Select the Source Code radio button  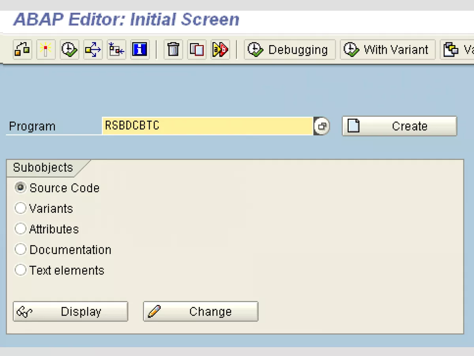coord(20,187)
